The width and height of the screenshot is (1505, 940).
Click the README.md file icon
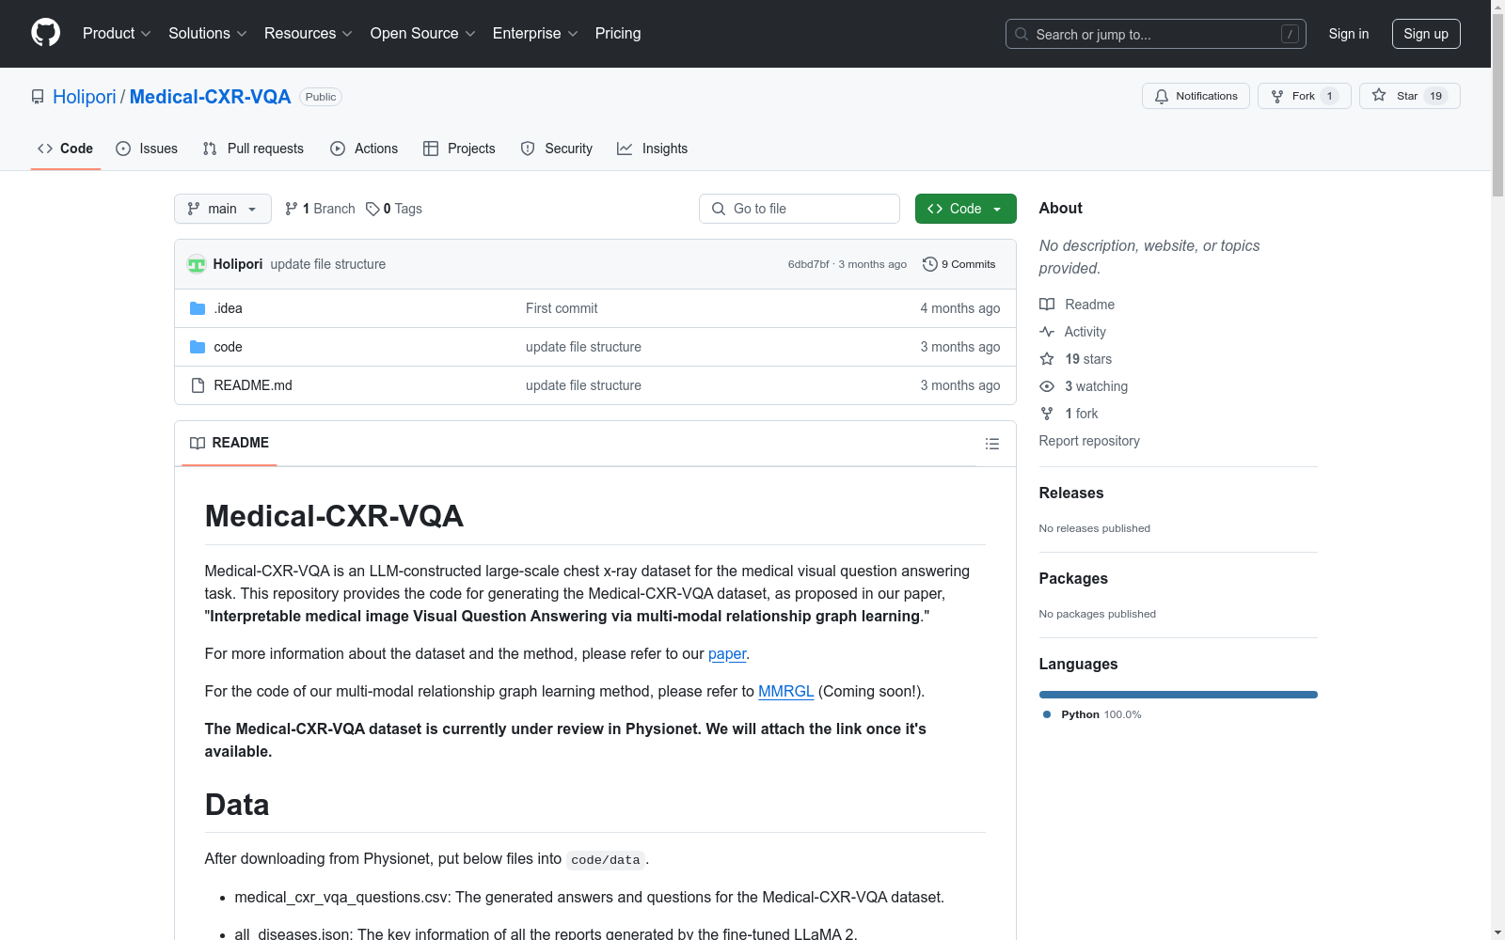click(198, 385)
